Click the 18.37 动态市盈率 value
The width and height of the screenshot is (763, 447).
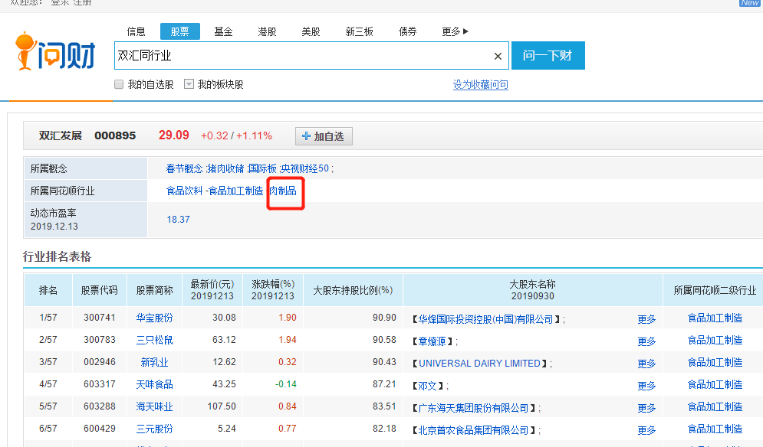pyautogui.click(x=178, y=220)
